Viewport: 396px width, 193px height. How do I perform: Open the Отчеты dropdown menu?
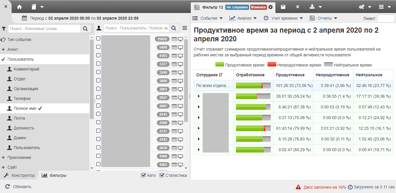click(323, 18)
